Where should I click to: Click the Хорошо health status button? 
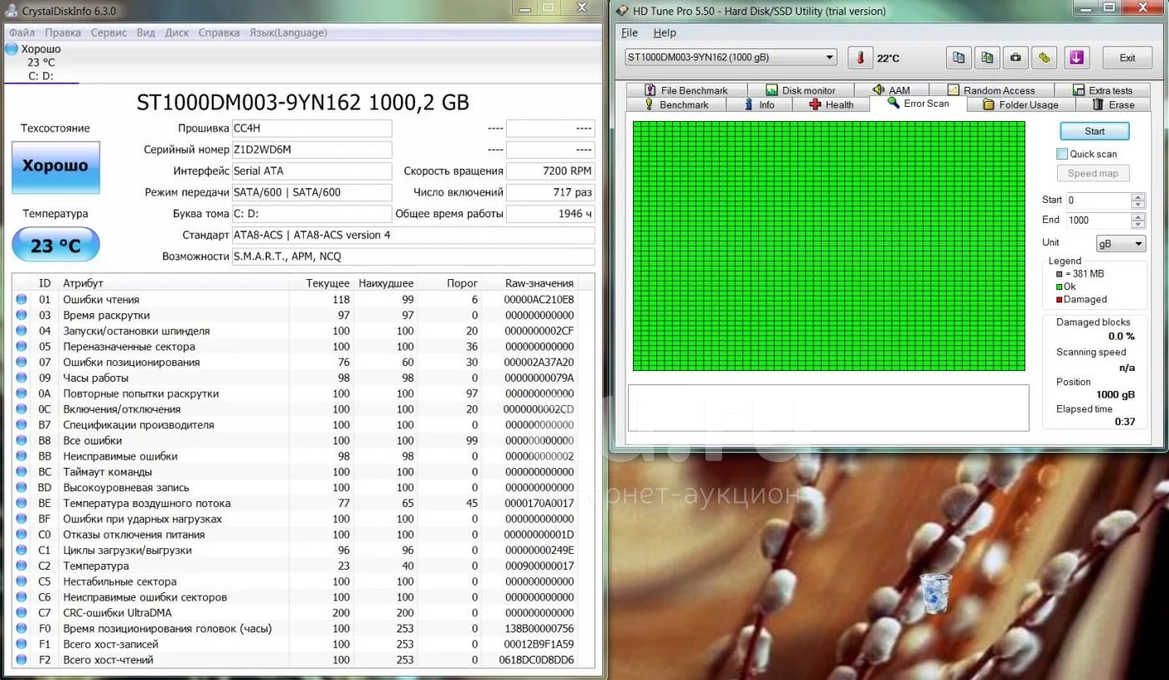pyautogui.click(x=55, y=167)
